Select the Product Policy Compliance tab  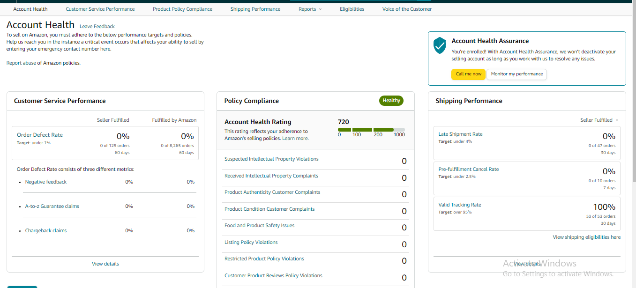(182, 9)
